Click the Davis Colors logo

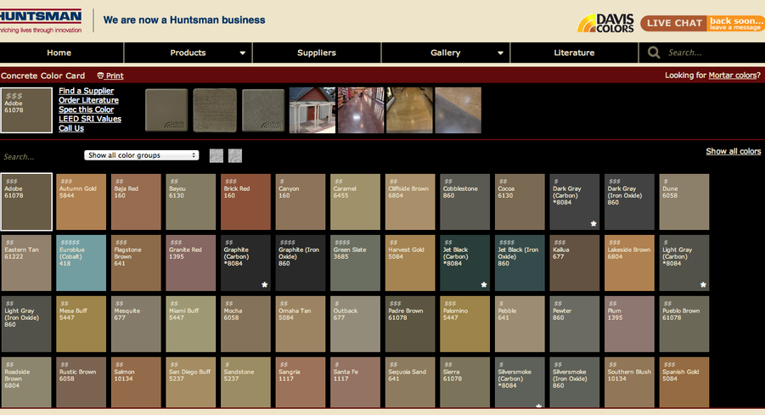click(605, 23)
